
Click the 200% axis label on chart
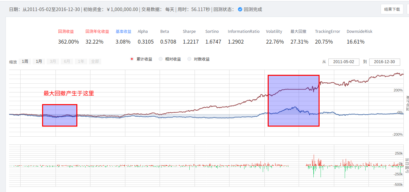398,90
